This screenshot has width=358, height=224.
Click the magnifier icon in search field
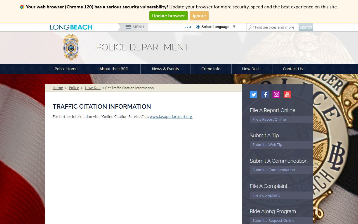[x=251, y=27]
